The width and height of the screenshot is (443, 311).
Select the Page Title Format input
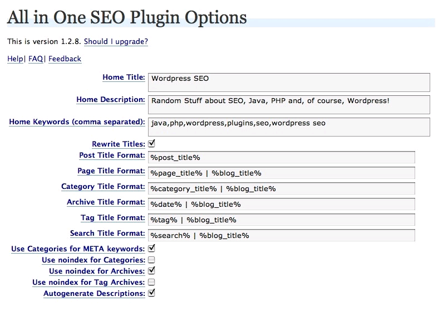pyautogui.click(x=281, y=173)
